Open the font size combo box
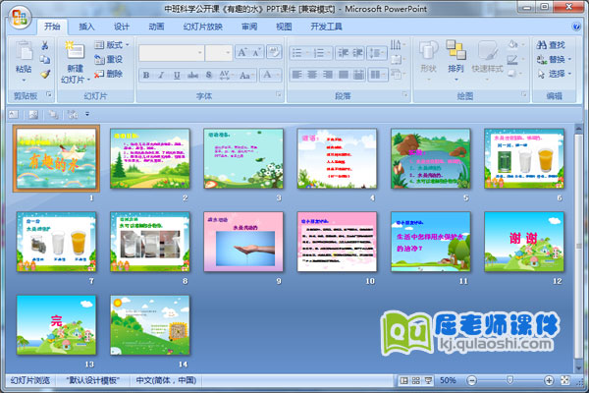 tap(219, 53)
